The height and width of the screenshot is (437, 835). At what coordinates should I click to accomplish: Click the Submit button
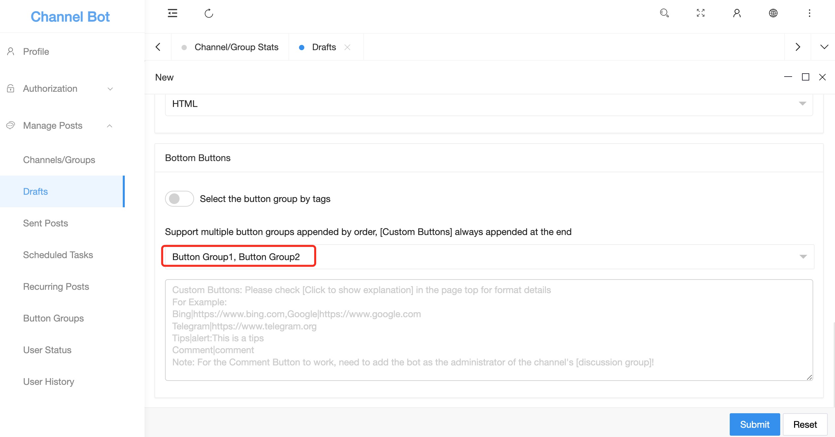(754, 424)
